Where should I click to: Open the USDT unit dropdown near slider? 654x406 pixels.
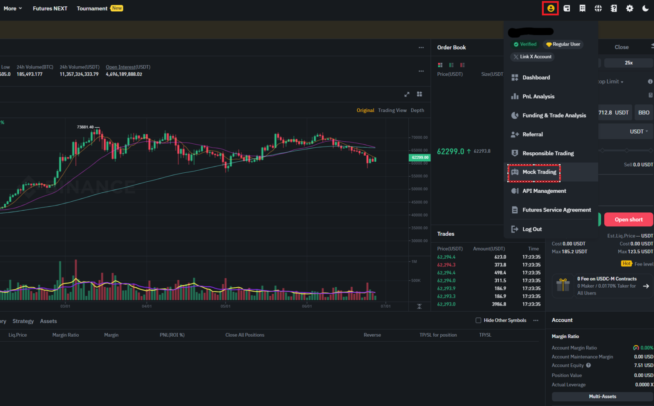(638, 131)
